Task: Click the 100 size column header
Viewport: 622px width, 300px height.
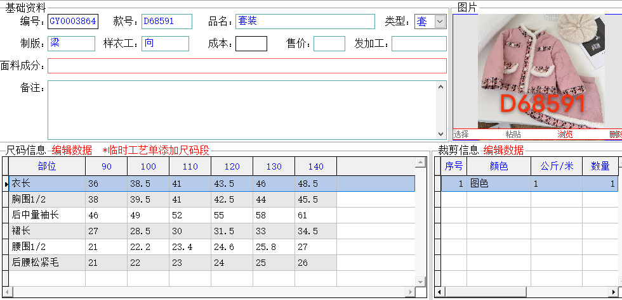Action: coord(149,166)
